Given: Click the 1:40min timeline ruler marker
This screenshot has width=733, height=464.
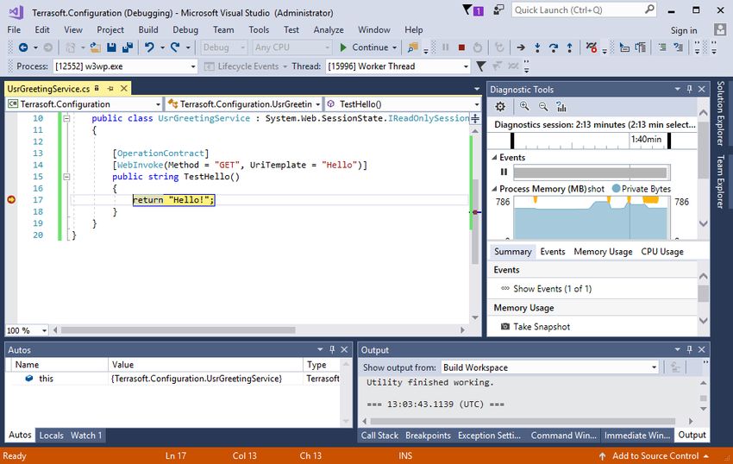Looking at the screenshot, I should pyautogui.click(x=646, y=140).
